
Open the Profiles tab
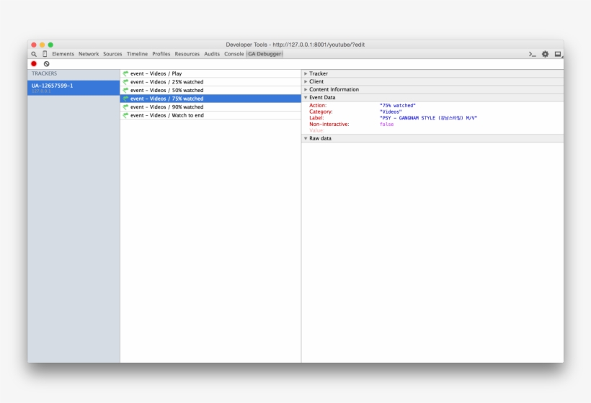click(161, 54)
